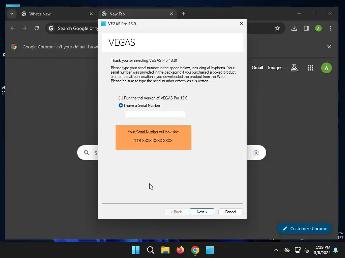Click the Chrome taskbar icon

[195, 250]
